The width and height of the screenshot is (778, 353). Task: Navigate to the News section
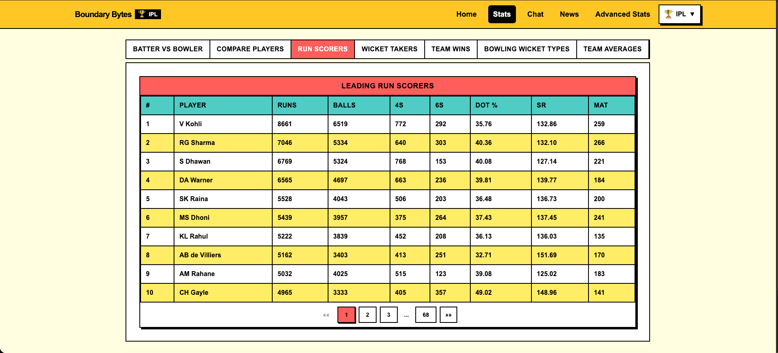click(569, 14)
